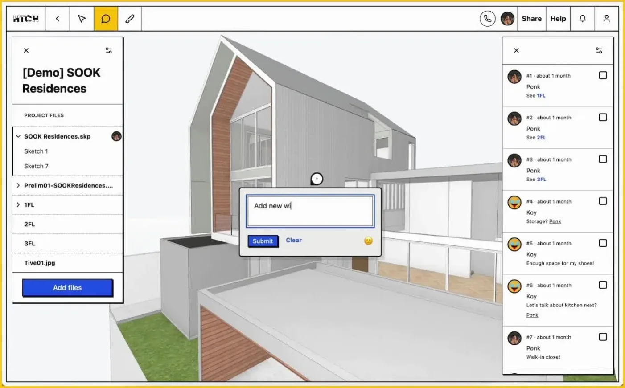Click the user avatar in top bar
The image size is (625, 388).
pyautogui.click(x=507, y=19)
